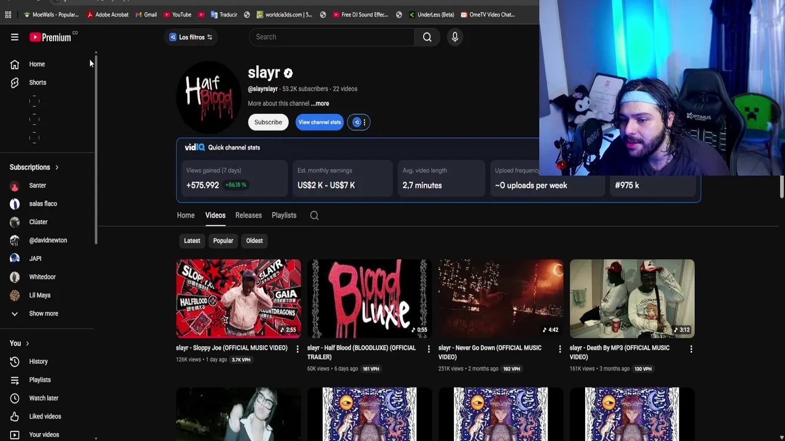
Task: Click the Half Blood channel avatar
Action: (x=209, y=97)
